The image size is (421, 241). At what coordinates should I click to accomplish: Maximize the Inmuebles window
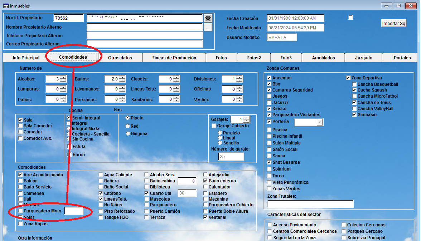coord(399,6)
